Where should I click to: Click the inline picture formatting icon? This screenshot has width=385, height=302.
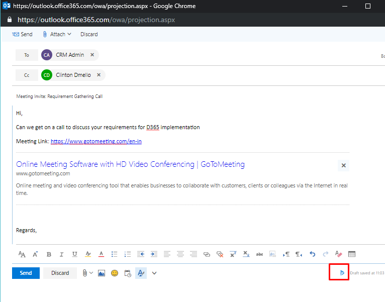point(272,254)
